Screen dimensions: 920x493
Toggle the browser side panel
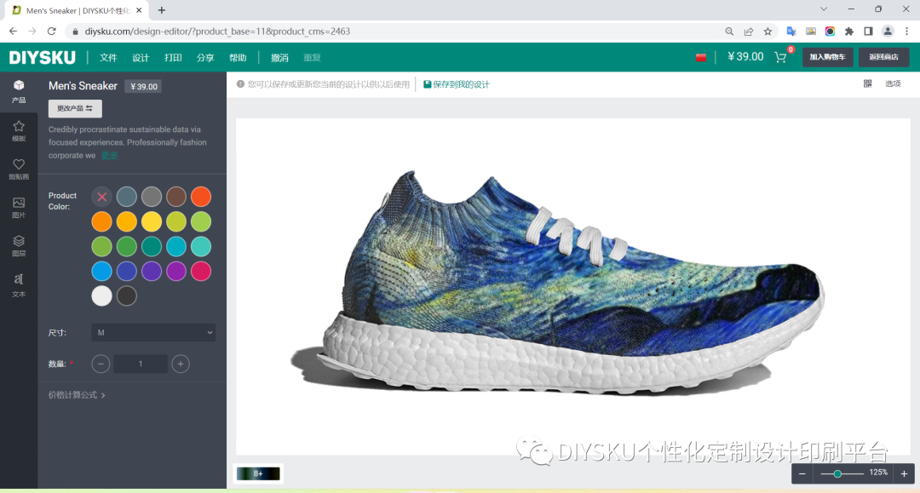(868, 32)
